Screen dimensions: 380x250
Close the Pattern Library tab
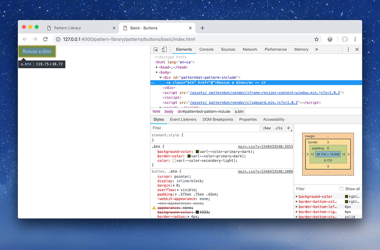pyautogui.click(x=114, y=28)
